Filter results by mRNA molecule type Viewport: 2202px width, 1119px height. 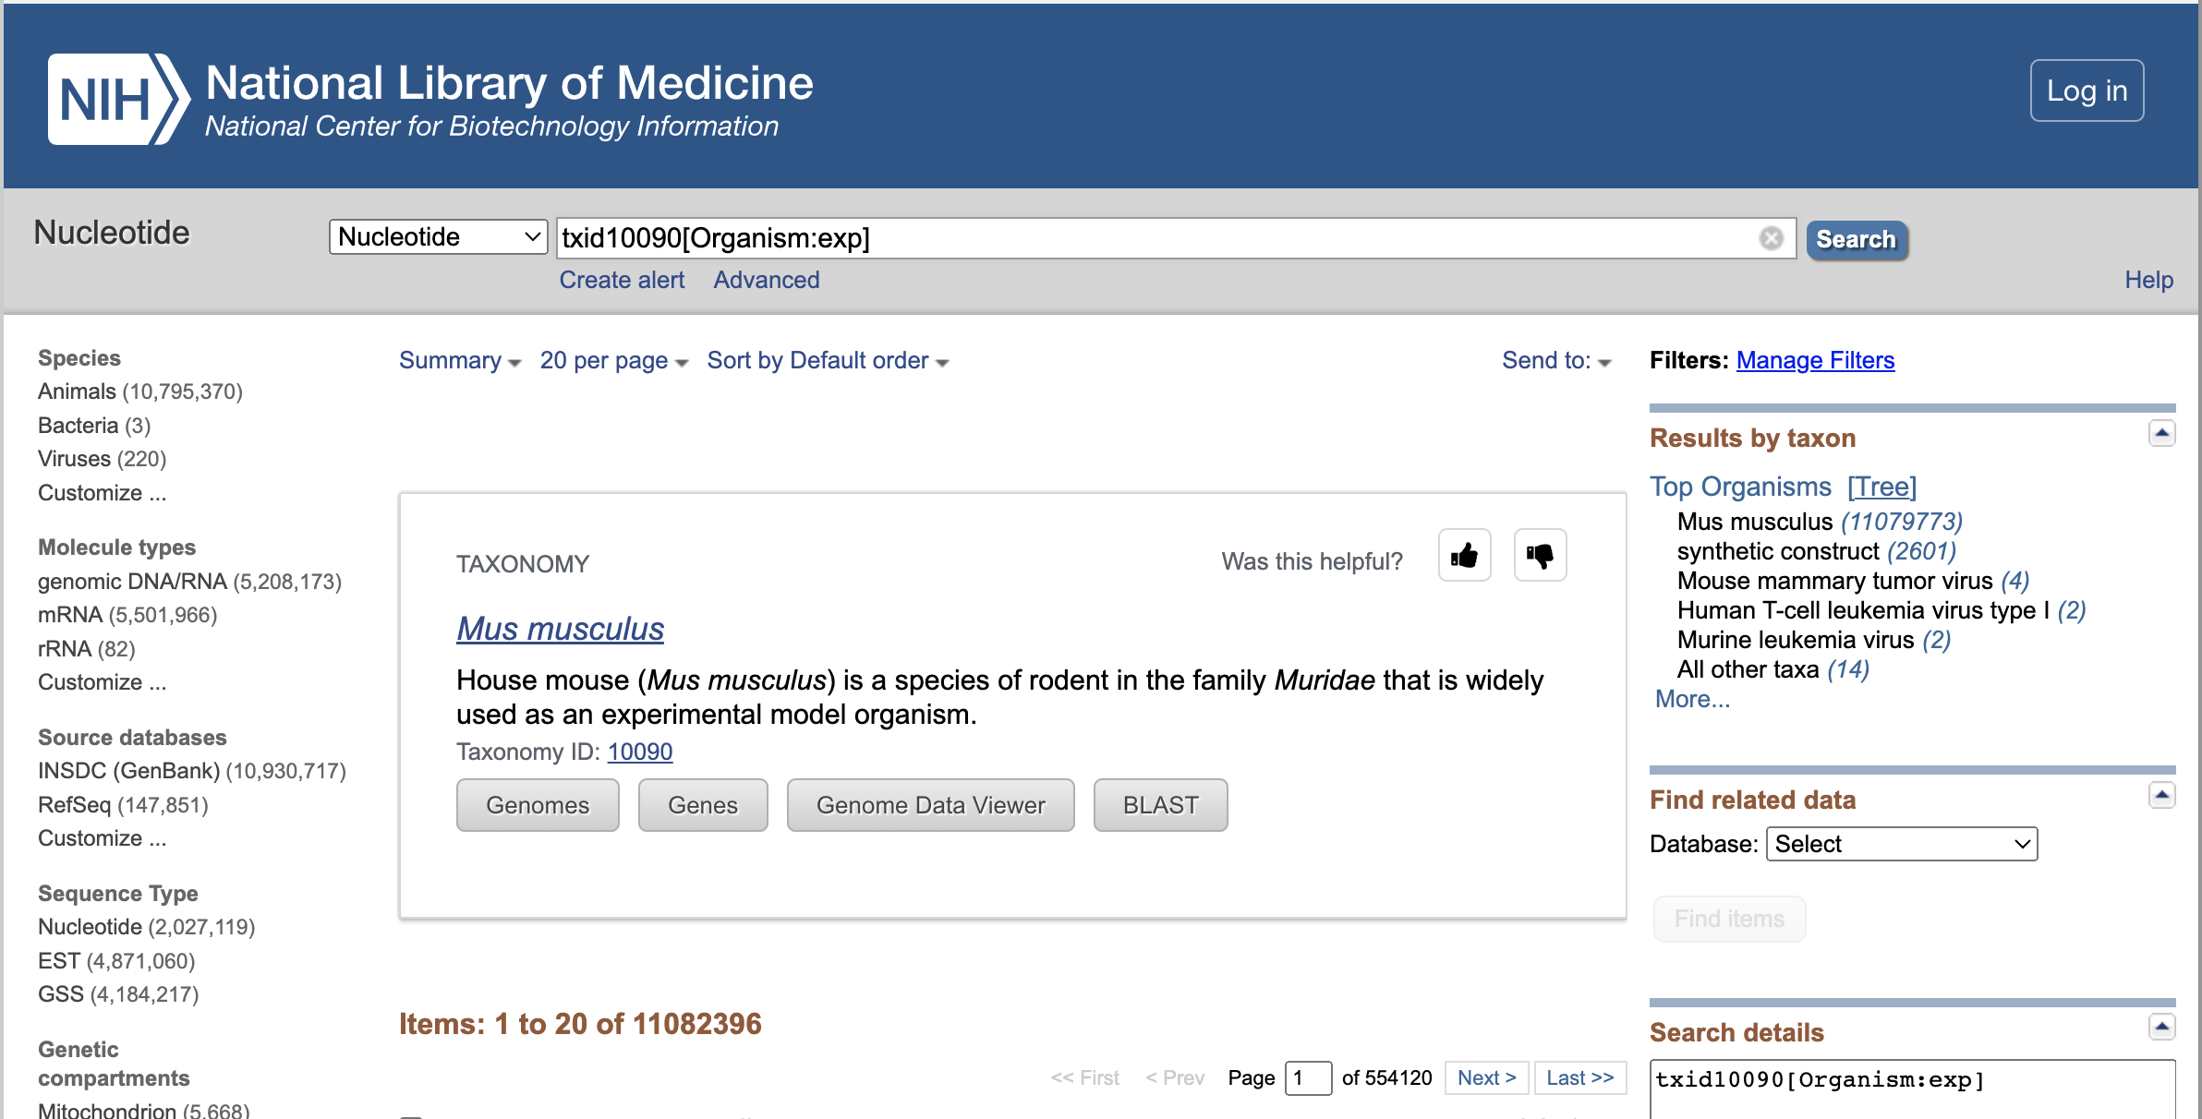[70, 615]
